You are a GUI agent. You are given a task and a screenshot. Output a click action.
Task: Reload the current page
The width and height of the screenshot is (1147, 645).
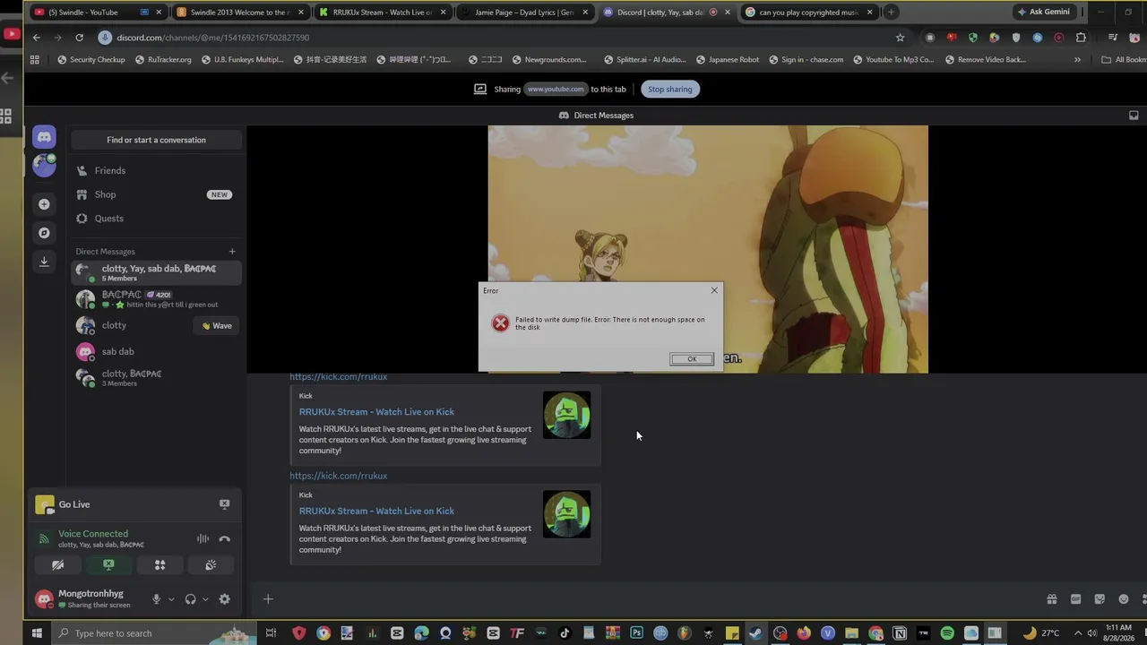(79, 38)
